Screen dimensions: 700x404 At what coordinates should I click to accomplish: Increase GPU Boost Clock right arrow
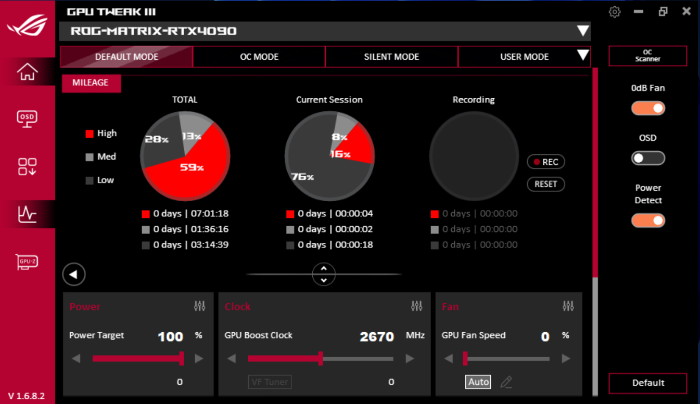[410, 358]
